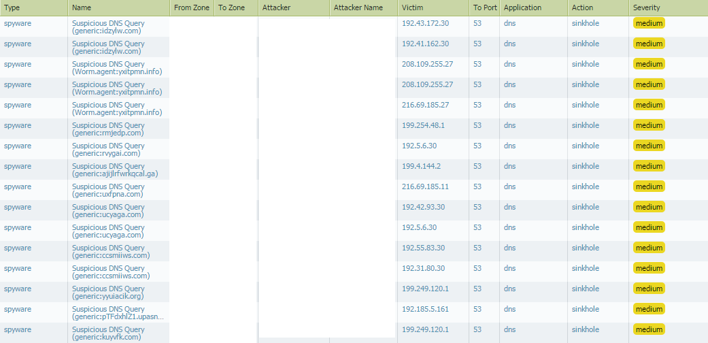
Task: Select the To Port column header
Action: (484, 7)
